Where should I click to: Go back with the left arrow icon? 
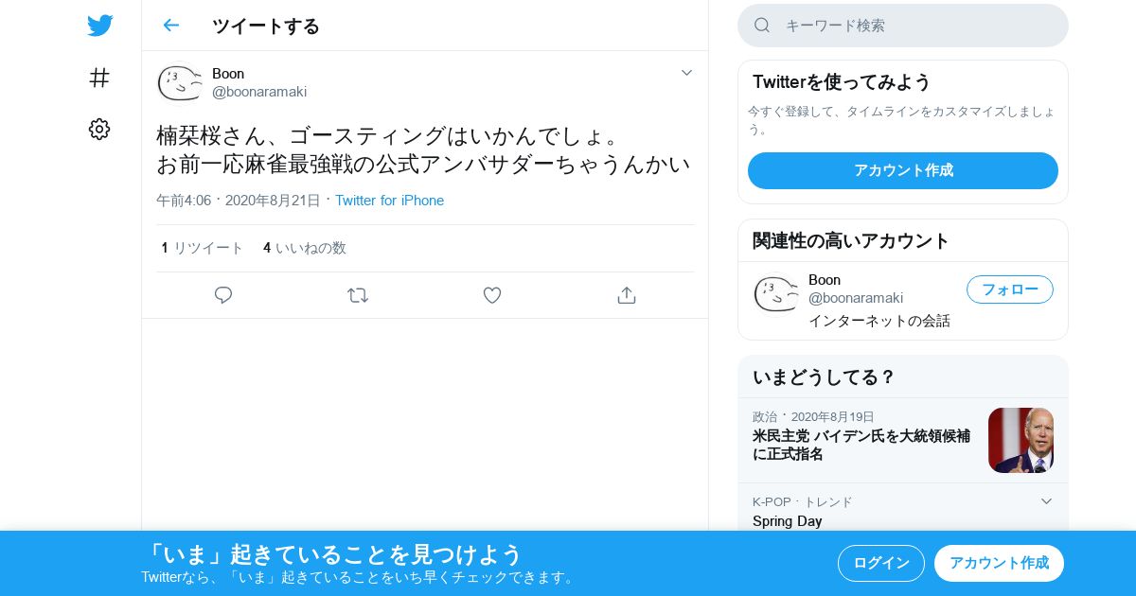(x=170, y=26)
